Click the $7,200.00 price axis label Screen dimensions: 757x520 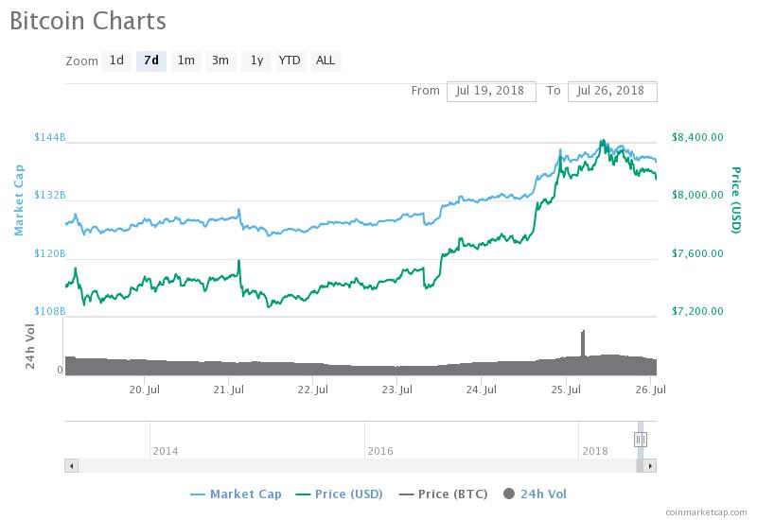[697, 311]
